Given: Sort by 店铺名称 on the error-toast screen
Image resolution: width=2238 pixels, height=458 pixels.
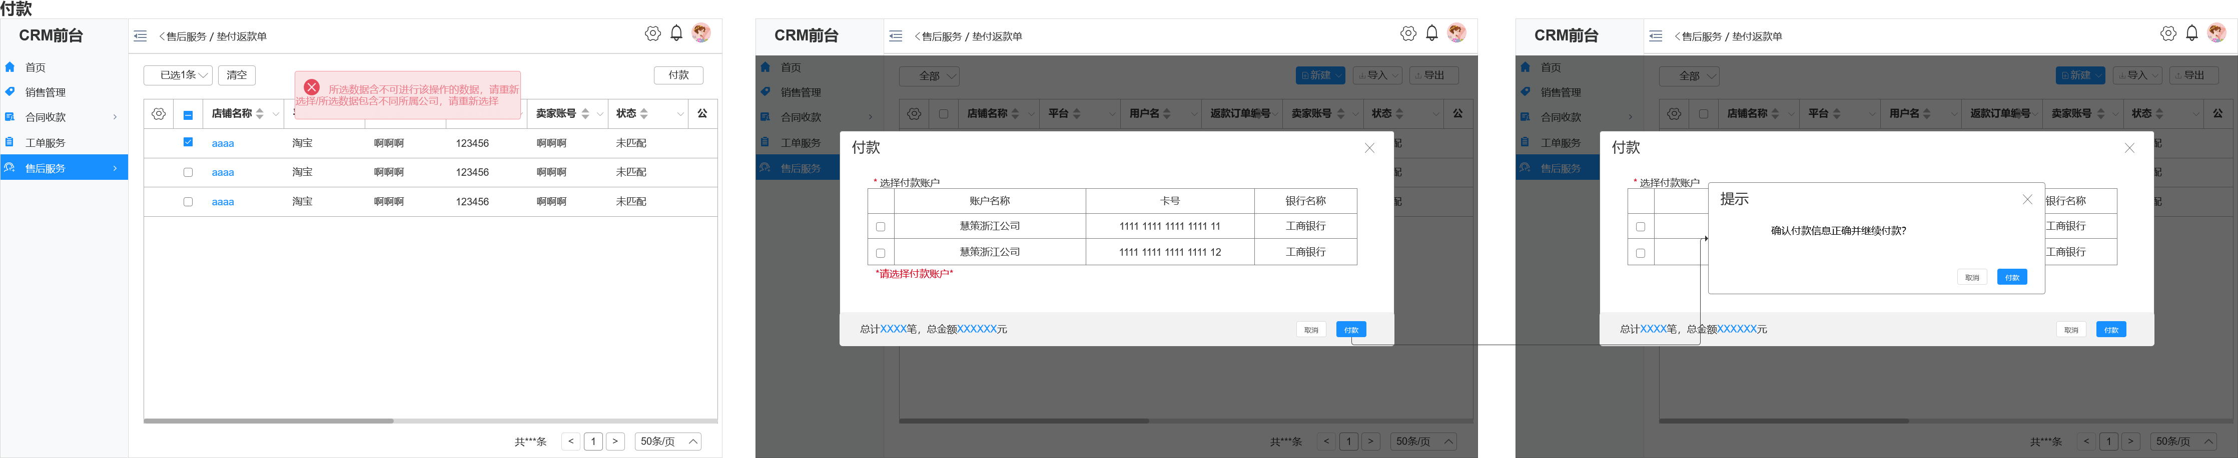Looking at the screenshot, I should pos(260,114).
